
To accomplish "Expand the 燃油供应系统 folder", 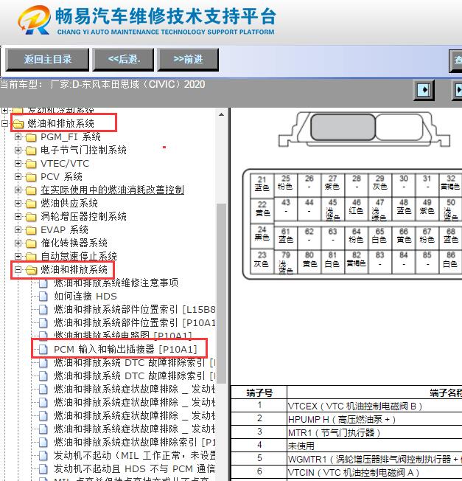I will [18, 203].
